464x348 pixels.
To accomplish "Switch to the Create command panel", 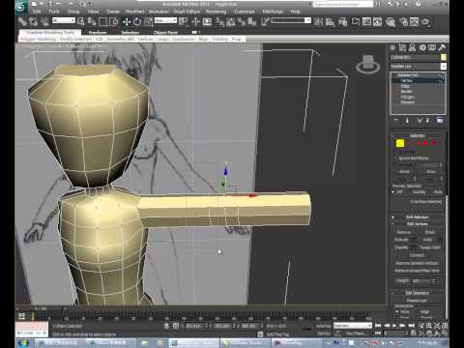I will pyautogui.click(x=392, y=47).
